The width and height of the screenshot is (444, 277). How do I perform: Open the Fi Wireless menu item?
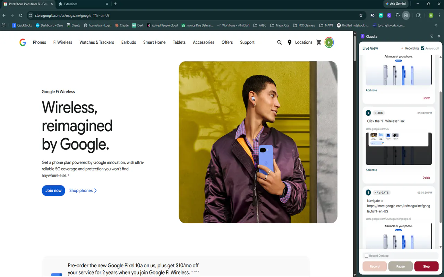(63, 42)
